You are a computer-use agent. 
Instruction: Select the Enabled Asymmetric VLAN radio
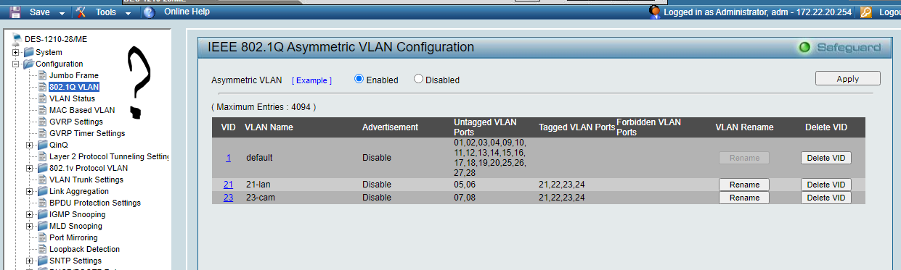[359, 79]
